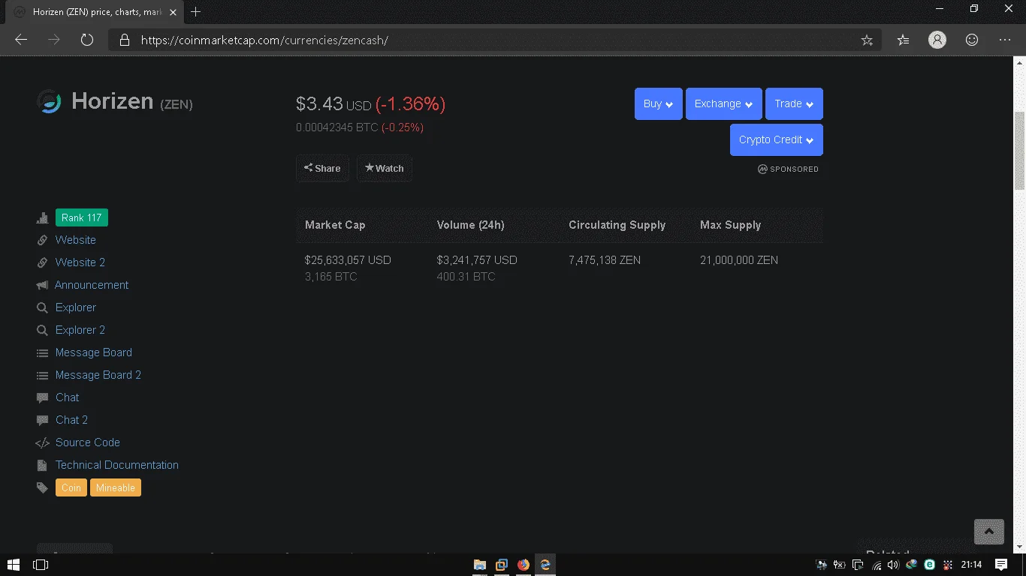
Task: Open the Chat link
Action: [x=68, y=397]
